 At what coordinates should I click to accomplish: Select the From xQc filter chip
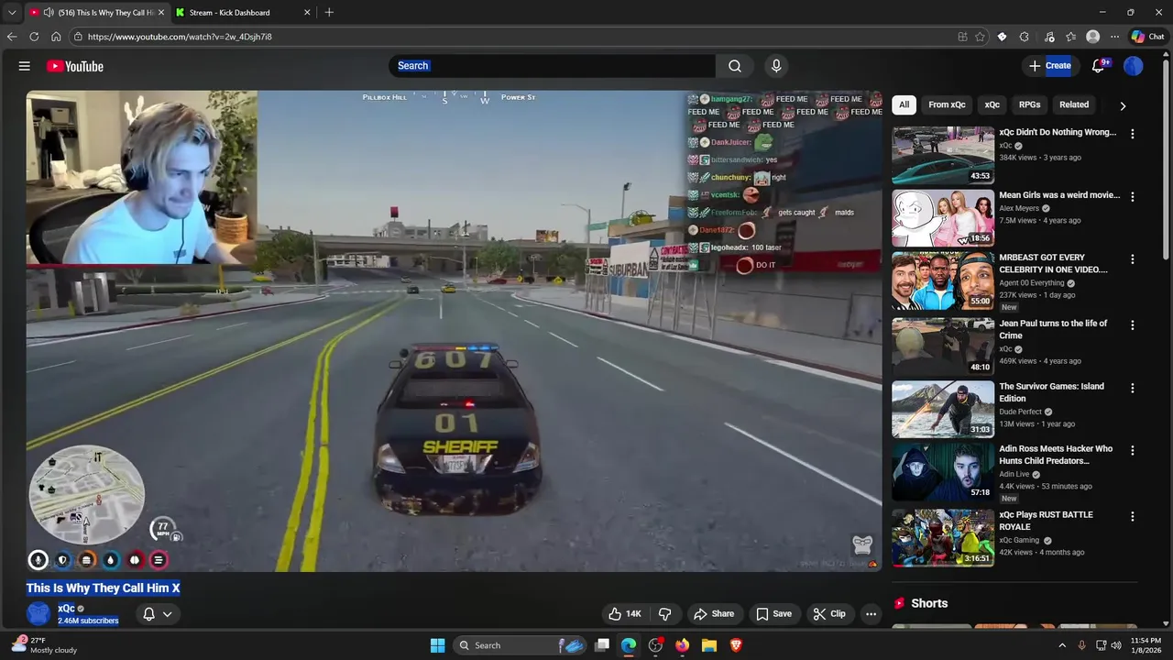(947, 104)
